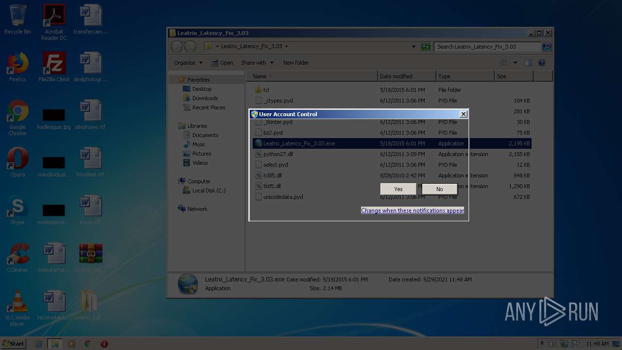Select manufactur document on desktop

coord(54,258)
